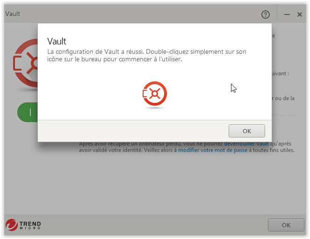The height and width of the screenshot is (239, 310).
Task: Click the "TREND" wordmark text at the bottom
Action: click(30, 224)
